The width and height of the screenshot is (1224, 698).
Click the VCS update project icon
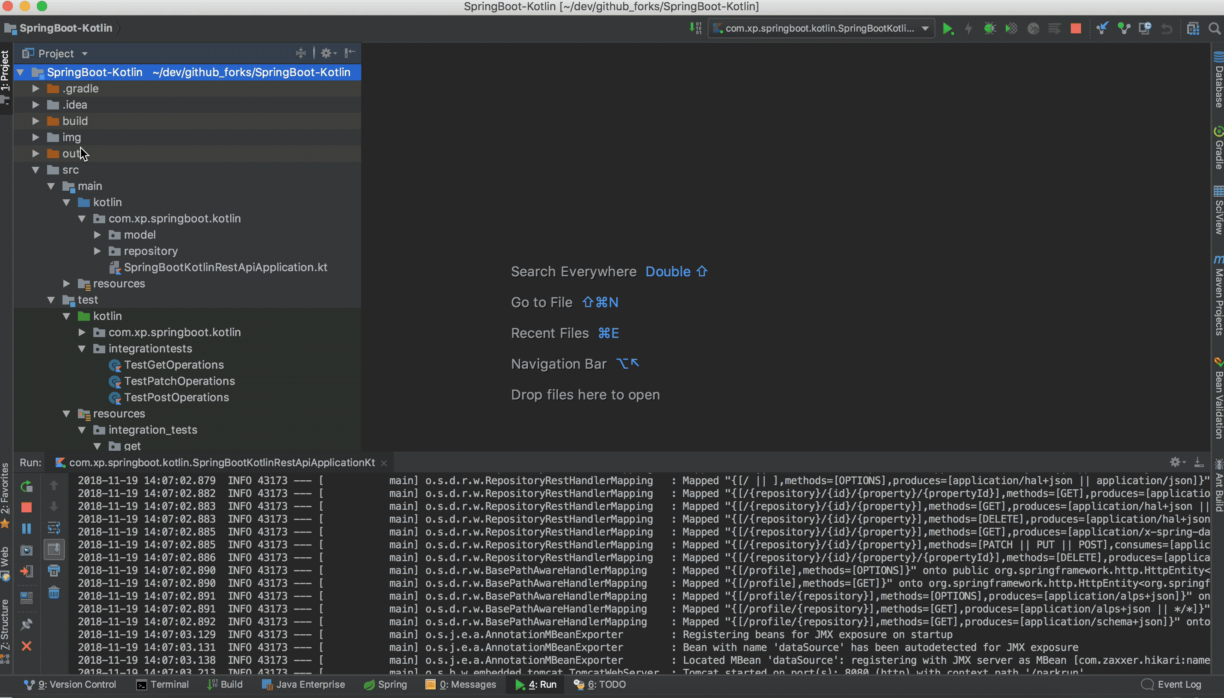pyautogui.click(x=1102, y=29)
